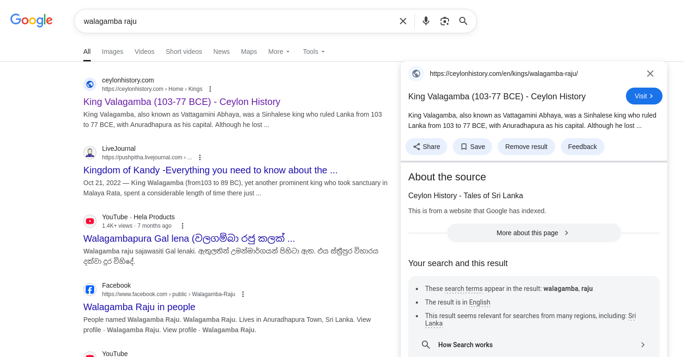Screen dimensions: 684x357
Task: Open options menu for Facebook result
Action: pyautogui.click(x=243, y=294)
